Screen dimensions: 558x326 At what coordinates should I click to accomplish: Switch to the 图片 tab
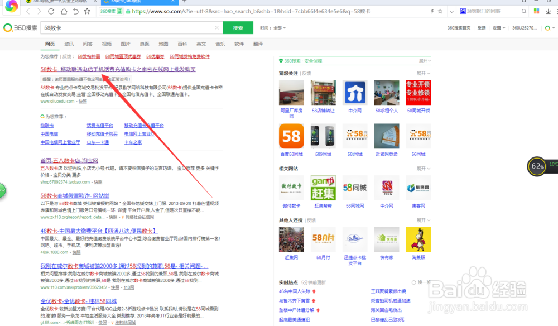click(x=125, y=44)
